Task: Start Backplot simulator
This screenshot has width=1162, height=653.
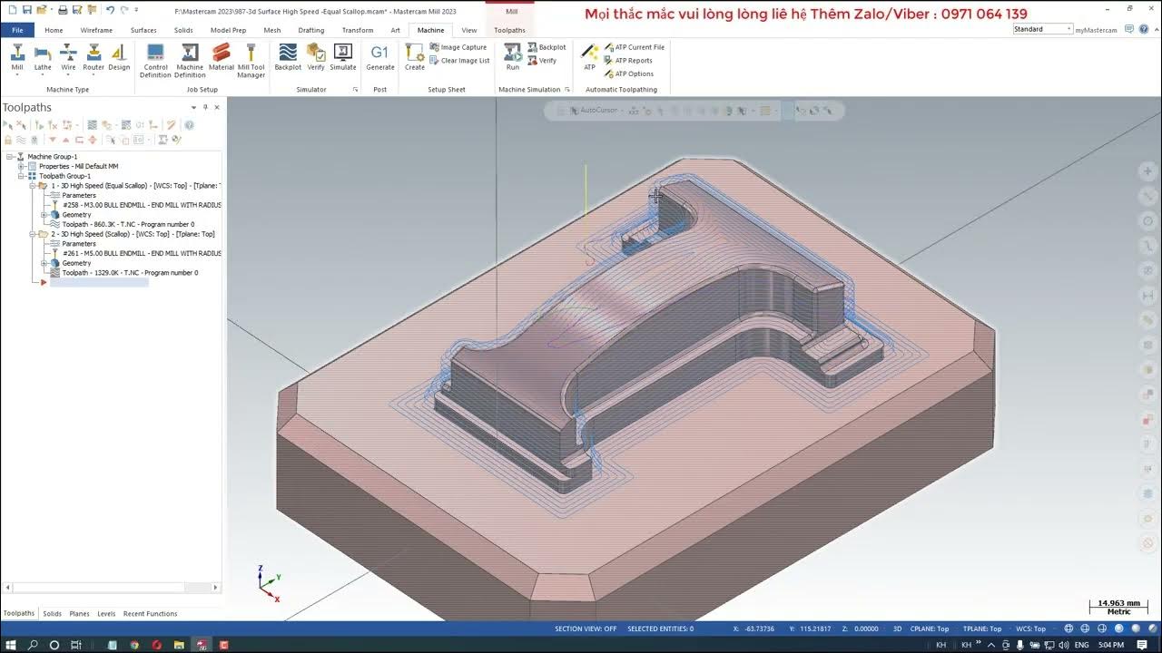Action: point(288,57)
